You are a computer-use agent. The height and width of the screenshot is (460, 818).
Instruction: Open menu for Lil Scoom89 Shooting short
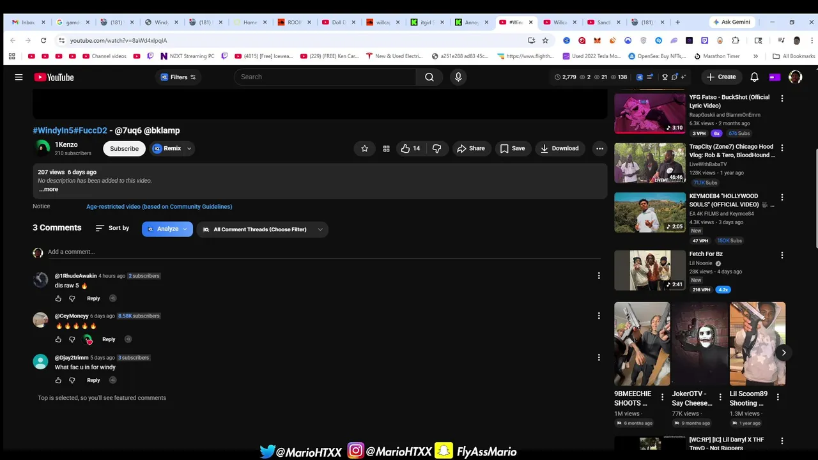777,397
